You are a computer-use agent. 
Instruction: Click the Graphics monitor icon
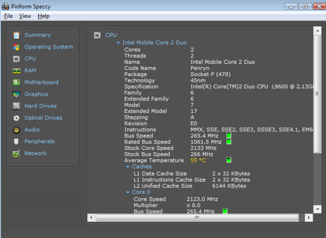pyautogui.click(x=16, y=94)
